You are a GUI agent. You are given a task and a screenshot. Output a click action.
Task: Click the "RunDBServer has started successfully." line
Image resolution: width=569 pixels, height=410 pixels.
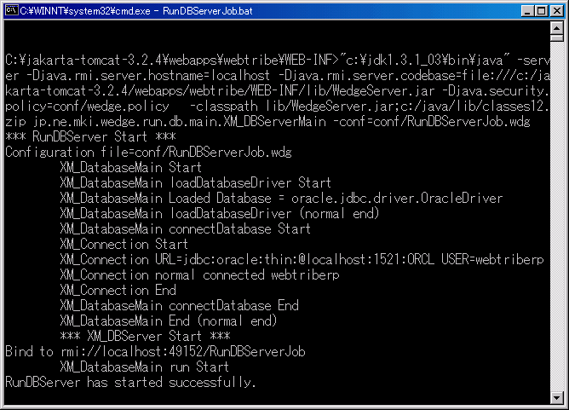click(x=130, y=382)
